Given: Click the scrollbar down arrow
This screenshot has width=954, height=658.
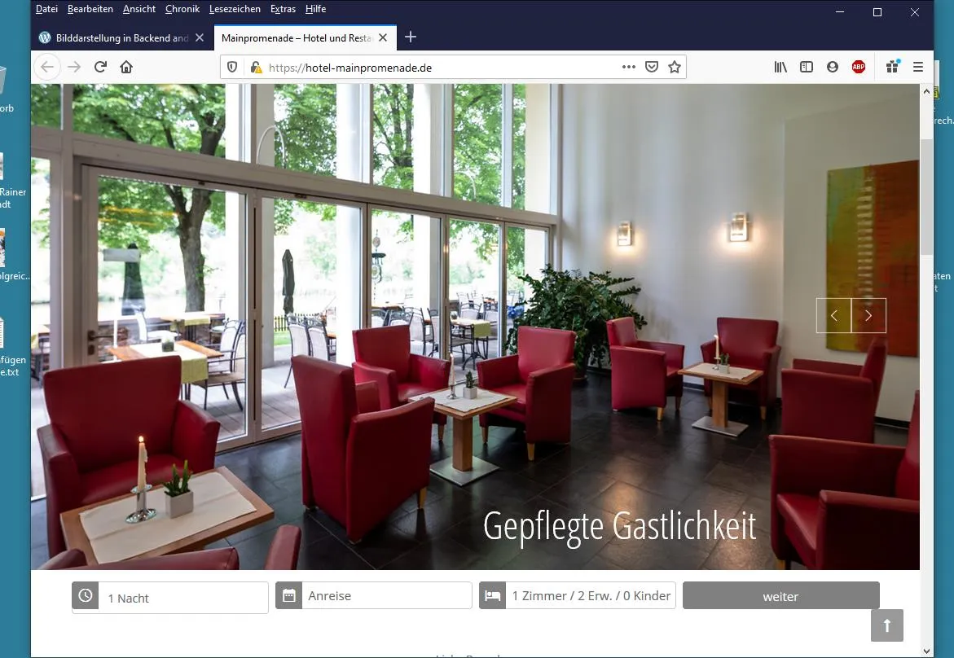Looking at the screenshot, I should coord(926,651).
